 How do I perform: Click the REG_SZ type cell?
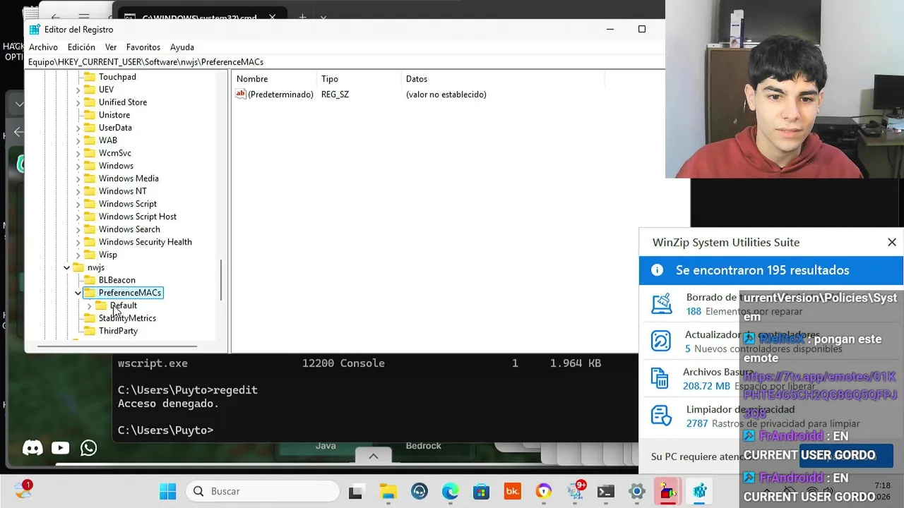[335, 95]
